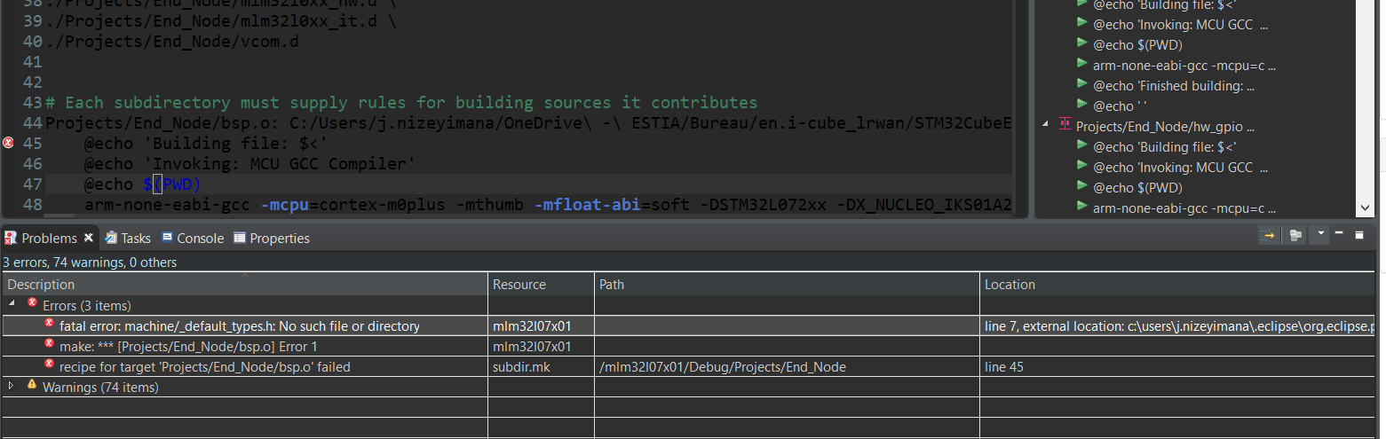
Task: Sort problems by the Resource column header
Action: tap(519, 285)
